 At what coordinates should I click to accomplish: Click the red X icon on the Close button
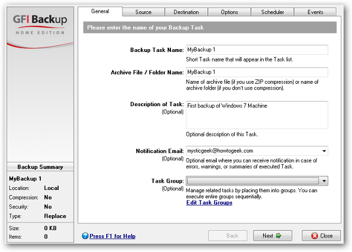tap(315, 236)
